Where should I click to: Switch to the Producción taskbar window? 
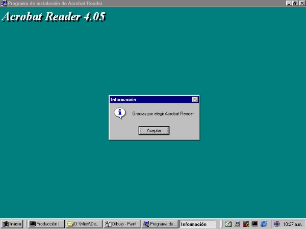tap(46, 224)
